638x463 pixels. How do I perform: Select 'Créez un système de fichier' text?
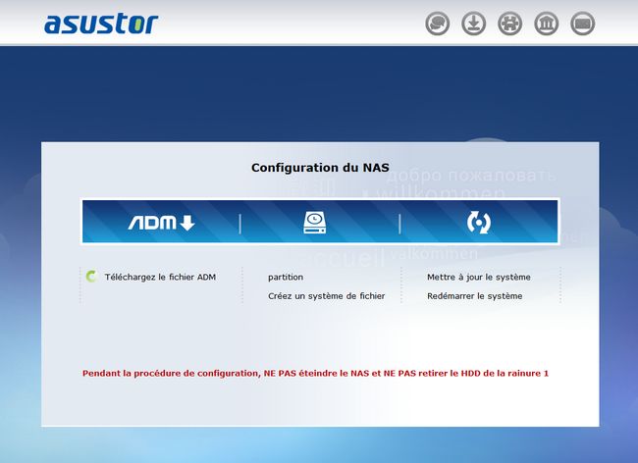(x=326, y=296)
